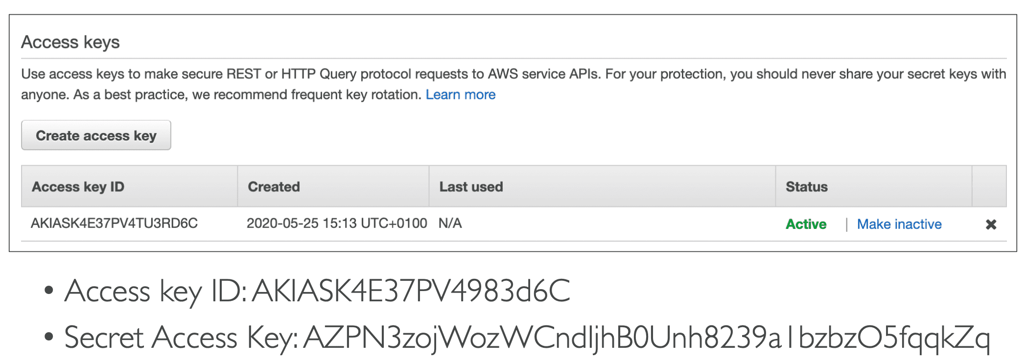Select access key ID AKIASK4E37PV4TU3RD6C
The image size is (1026, 361).
(114, 224)
